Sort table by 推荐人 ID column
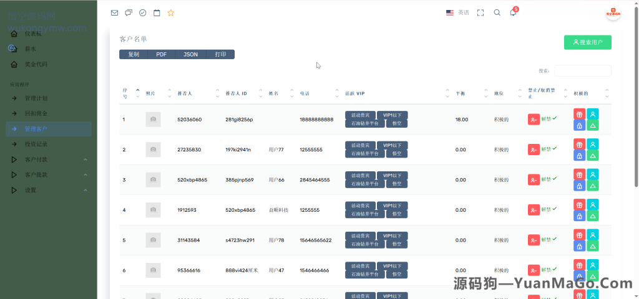This screenshot has height=299, width=639. click(244, 93)
